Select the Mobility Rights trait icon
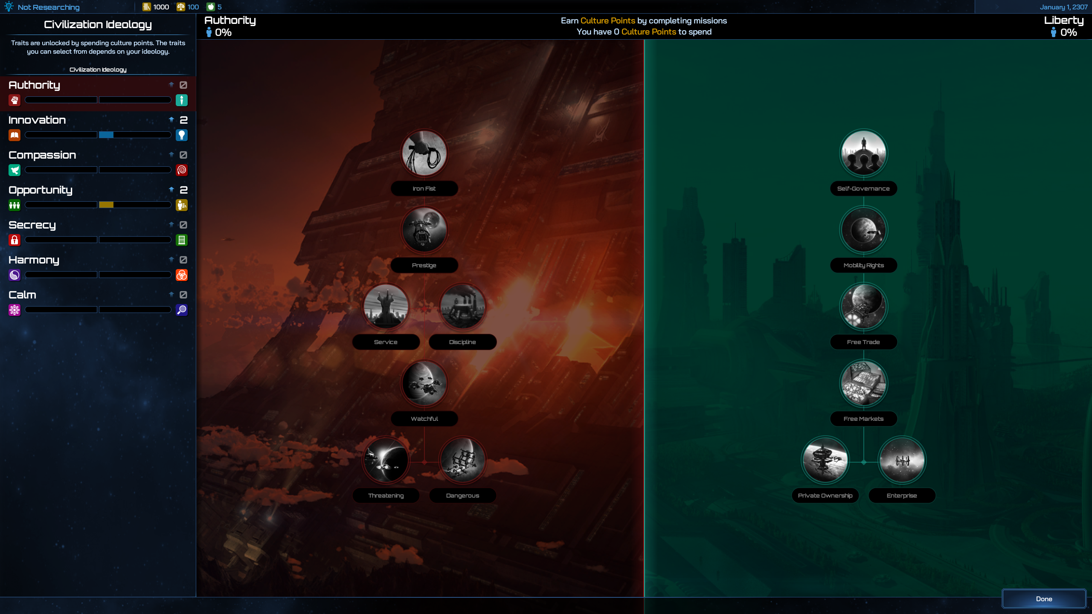Viewport: 1092px width, 614px height. pos(863,230)
